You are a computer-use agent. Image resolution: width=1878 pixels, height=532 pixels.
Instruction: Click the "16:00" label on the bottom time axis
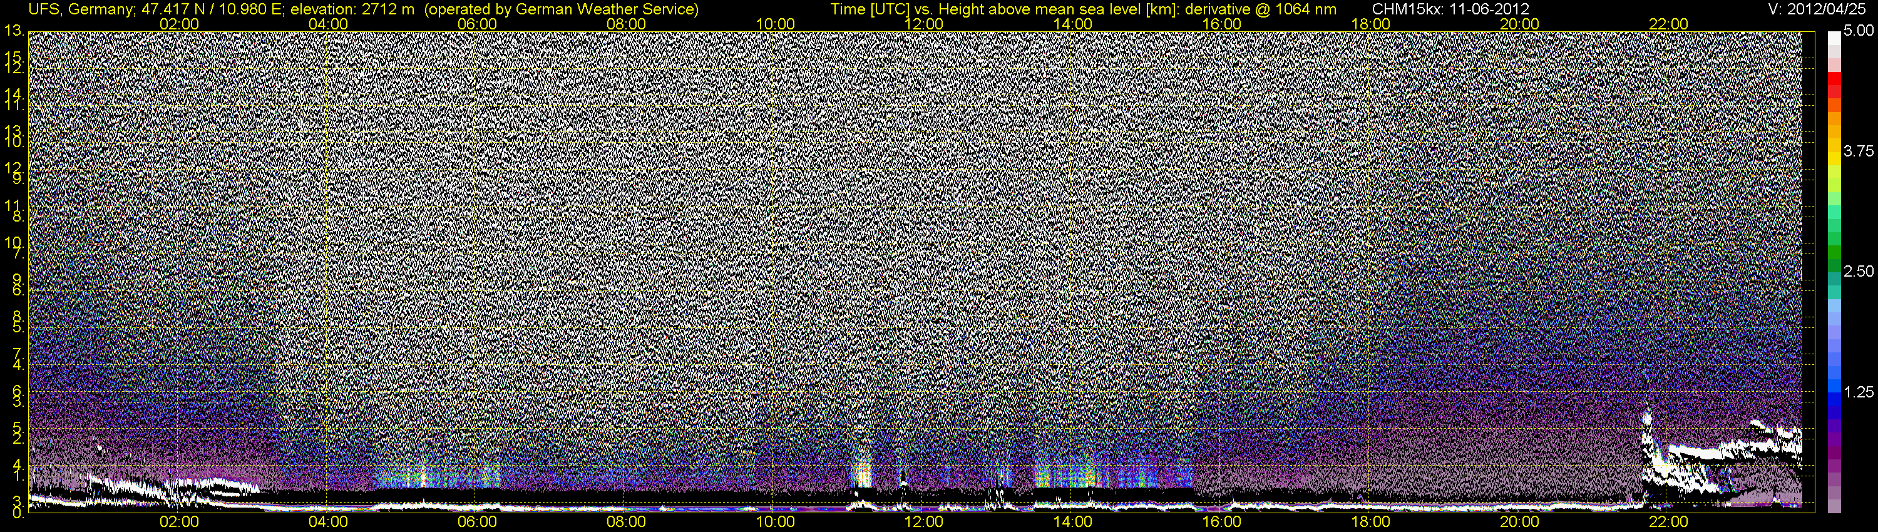coord(1222,522)
